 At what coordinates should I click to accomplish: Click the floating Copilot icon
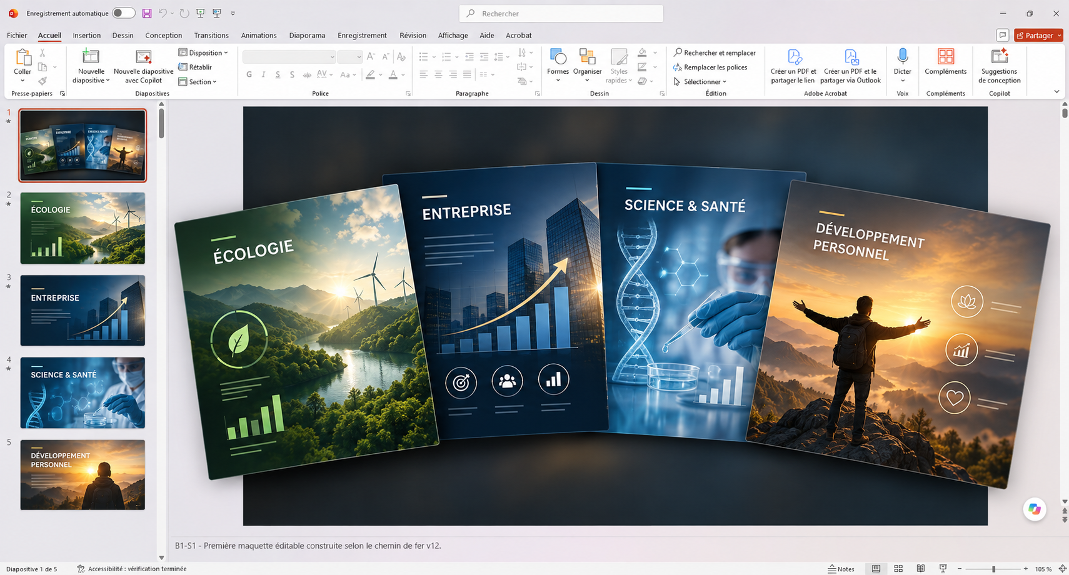[x=1034, y=509]
